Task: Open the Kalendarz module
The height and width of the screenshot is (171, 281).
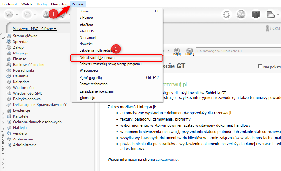Action: 21,82
